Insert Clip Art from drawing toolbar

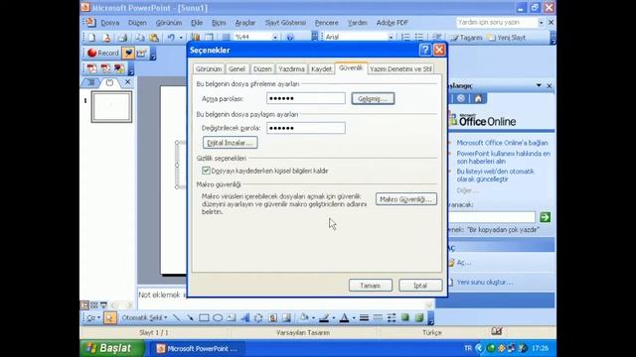272,317
